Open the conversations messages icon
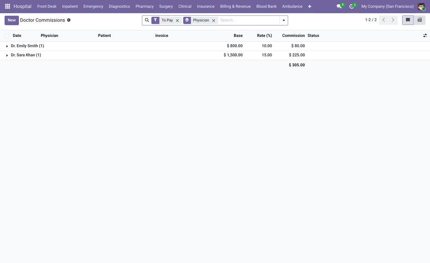The height and width of the screenshot is (263, 430). click(x=340, y=6)
